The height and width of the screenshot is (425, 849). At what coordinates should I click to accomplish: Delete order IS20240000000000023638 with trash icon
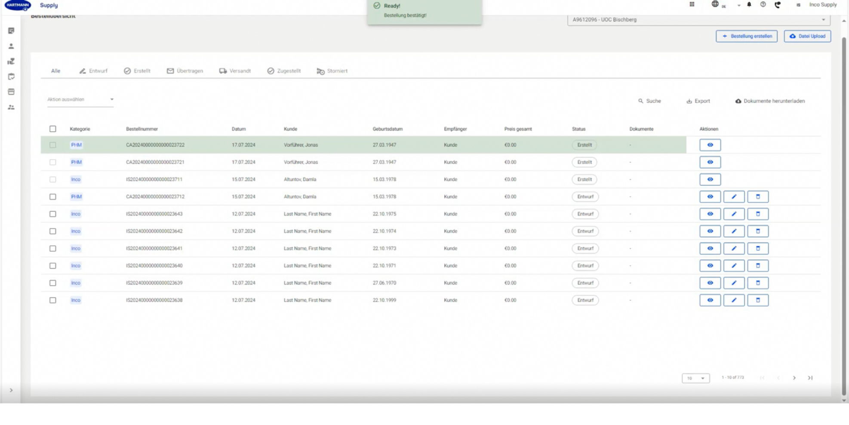coord(758,300)
